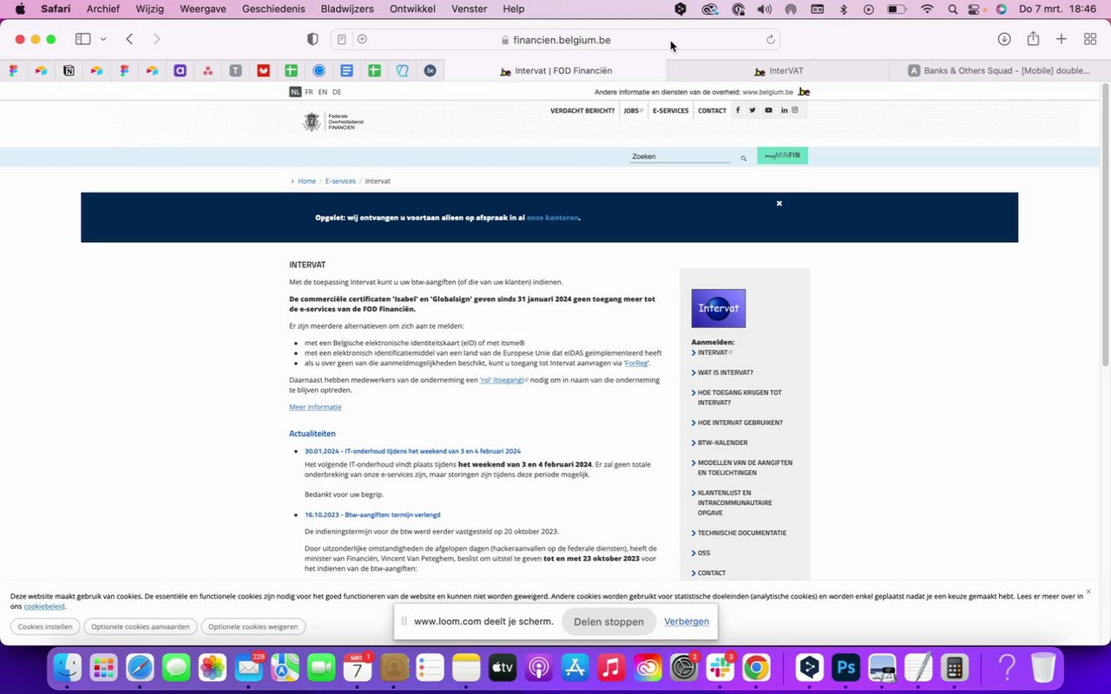
Task: Accept optional cookies with 'Optionele cookies aanvaarden'
Action: pos(141,626)
